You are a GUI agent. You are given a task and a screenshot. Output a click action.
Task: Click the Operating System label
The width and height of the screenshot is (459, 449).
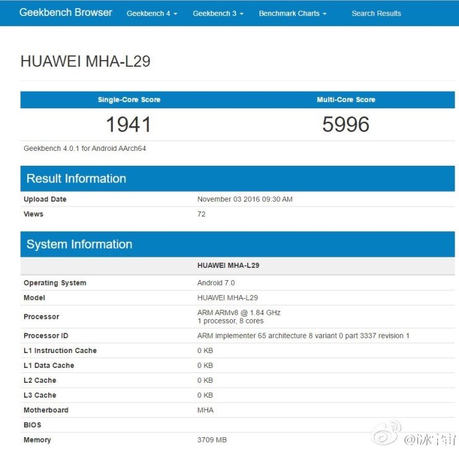55,283
